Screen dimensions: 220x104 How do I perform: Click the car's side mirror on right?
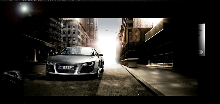click(x=100, y=55)
